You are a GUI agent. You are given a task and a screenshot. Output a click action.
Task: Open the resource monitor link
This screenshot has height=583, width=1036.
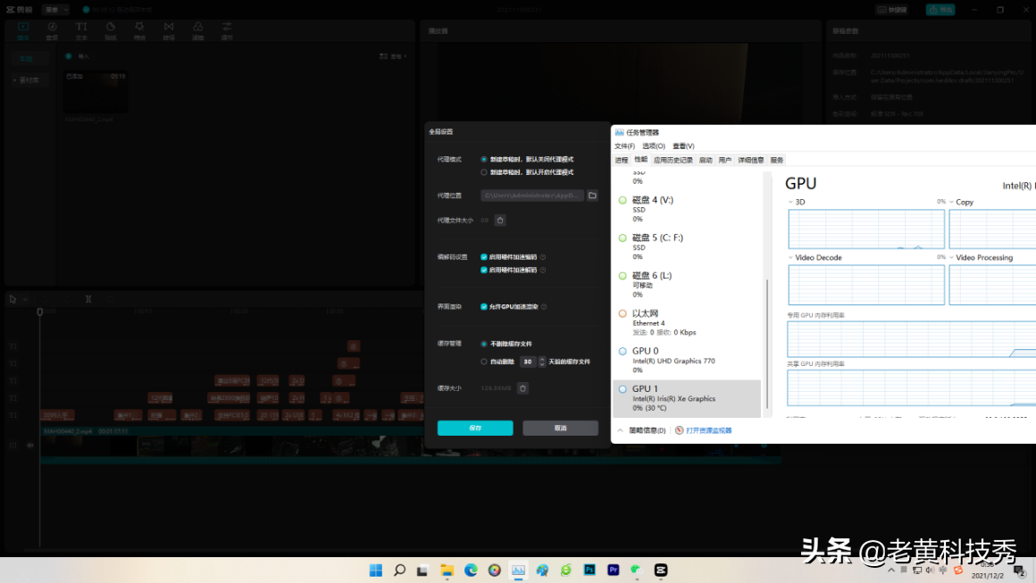(708, 430)
